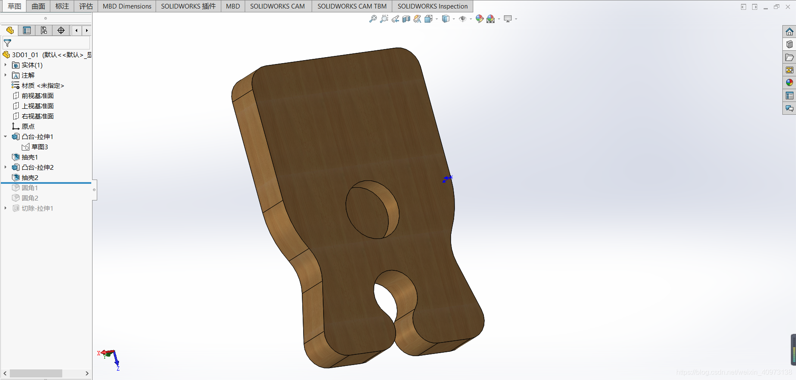Open the Custom Properties task pane
The image size is (796, 380).
[789, 96]
